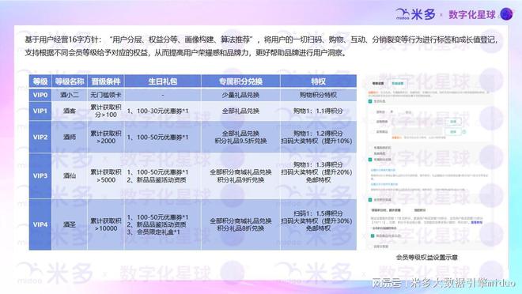Click the 数字化星球 title text in header
The height and width of the screenshot is (294, 522).
472,15
